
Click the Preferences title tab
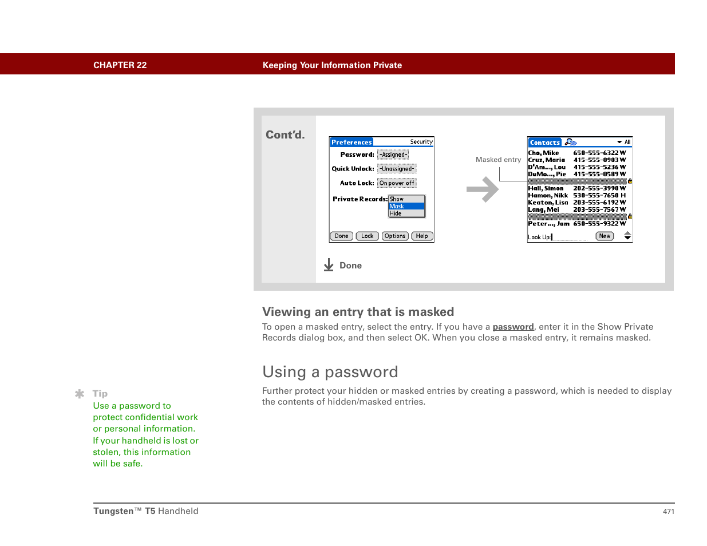pyautogui.click(x=351, y=143)
